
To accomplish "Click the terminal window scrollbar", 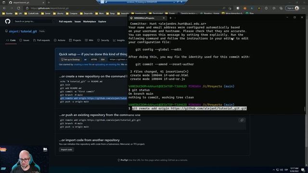I will 305,109.
